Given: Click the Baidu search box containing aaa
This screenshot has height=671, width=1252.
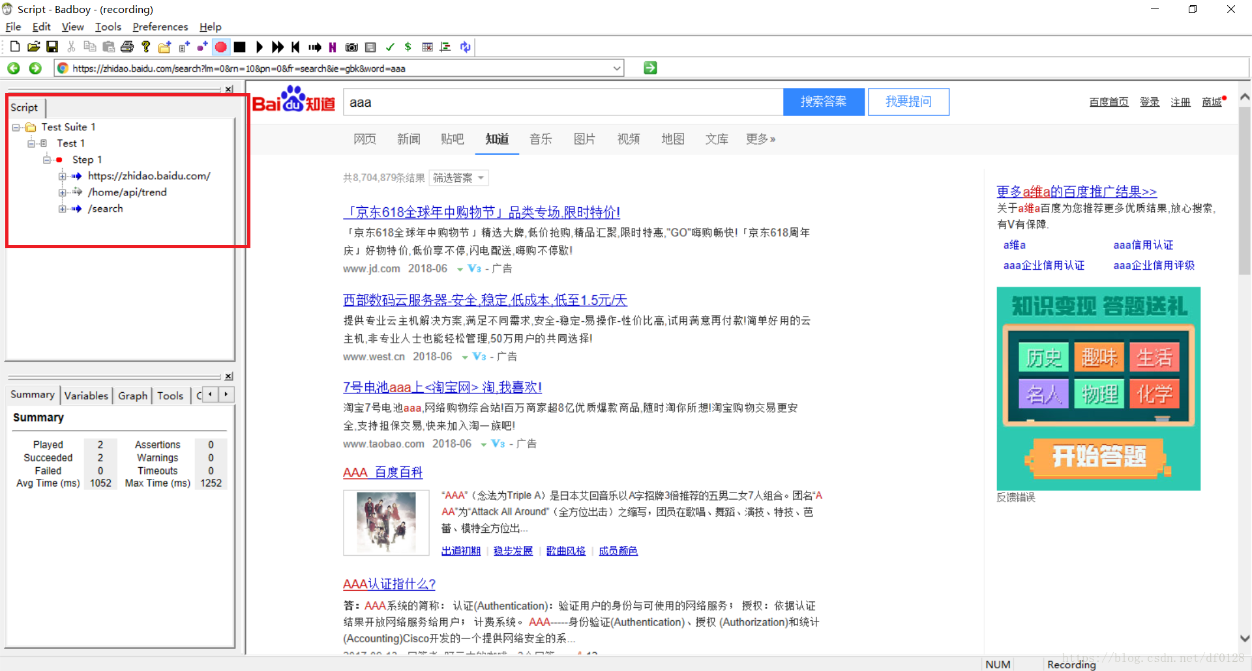Looking at the screenshot, I should [563, 102].
